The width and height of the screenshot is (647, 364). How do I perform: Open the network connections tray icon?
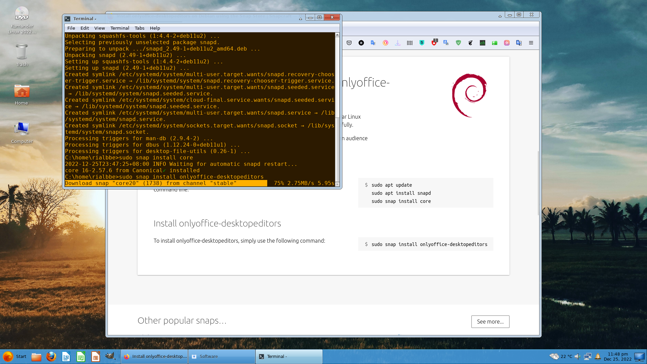point(588,357)
